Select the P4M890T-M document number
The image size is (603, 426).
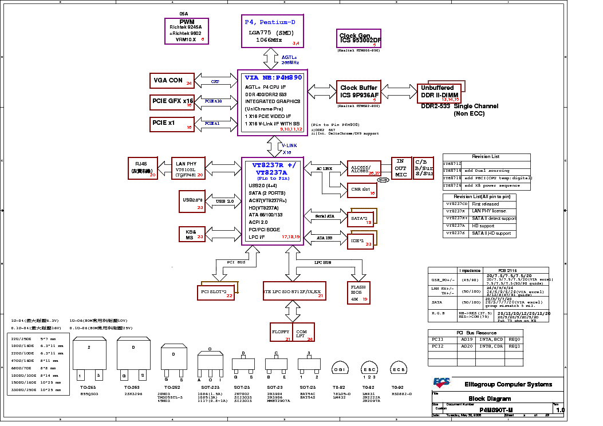pyautogui.click(x=496, y=410)
